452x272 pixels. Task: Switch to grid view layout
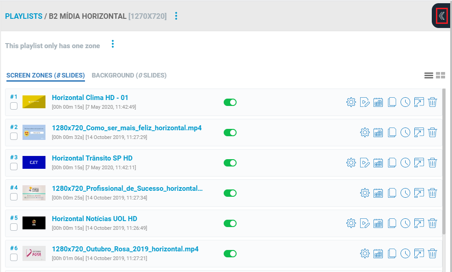[441, 75]
